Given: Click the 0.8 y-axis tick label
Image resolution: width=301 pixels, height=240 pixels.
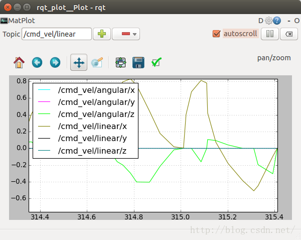Looking at the screenshot, I should click(22, 81).
